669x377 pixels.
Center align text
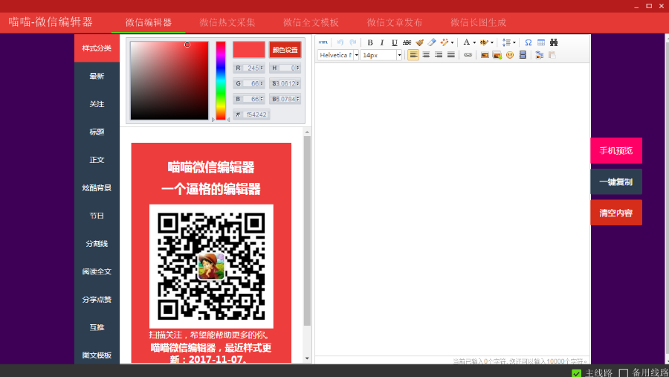point(426,55)
